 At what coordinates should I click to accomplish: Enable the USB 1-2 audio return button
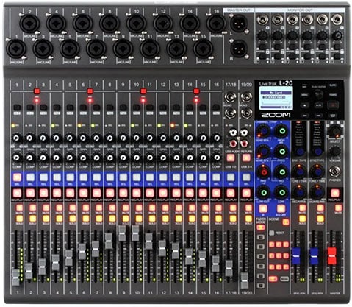[231, 158]
